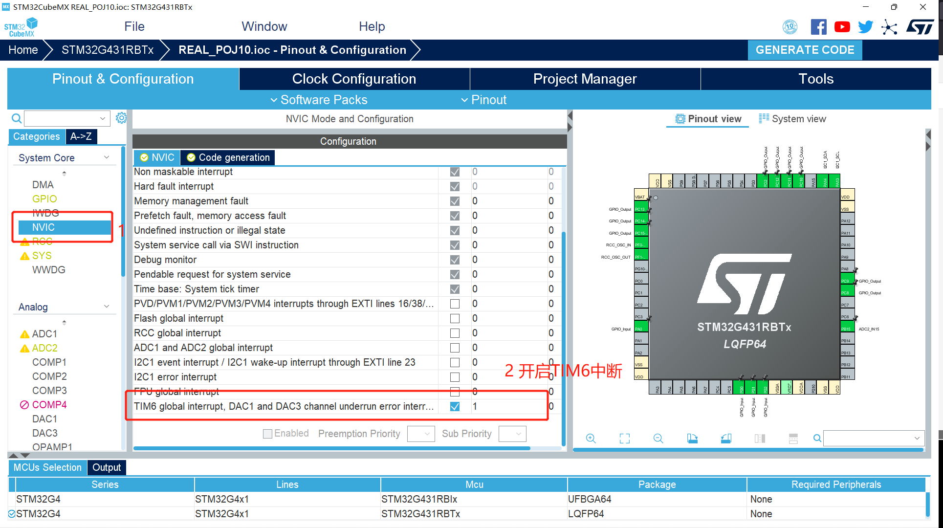Click the ST community network icon
Viewport: 943px width, 528px height.
coord(889,27)
